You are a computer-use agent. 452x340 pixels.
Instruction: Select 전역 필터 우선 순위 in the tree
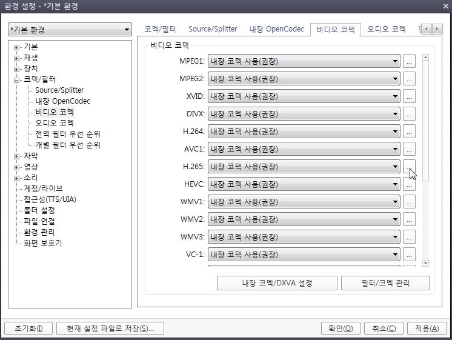68,134
